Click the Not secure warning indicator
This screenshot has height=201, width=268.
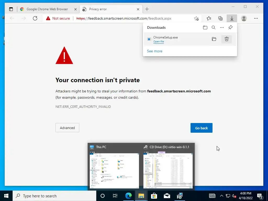point(58,18)
